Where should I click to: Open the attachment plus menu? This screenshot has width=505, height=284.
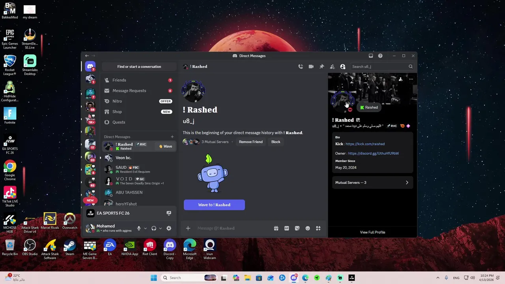coord(188,228)
